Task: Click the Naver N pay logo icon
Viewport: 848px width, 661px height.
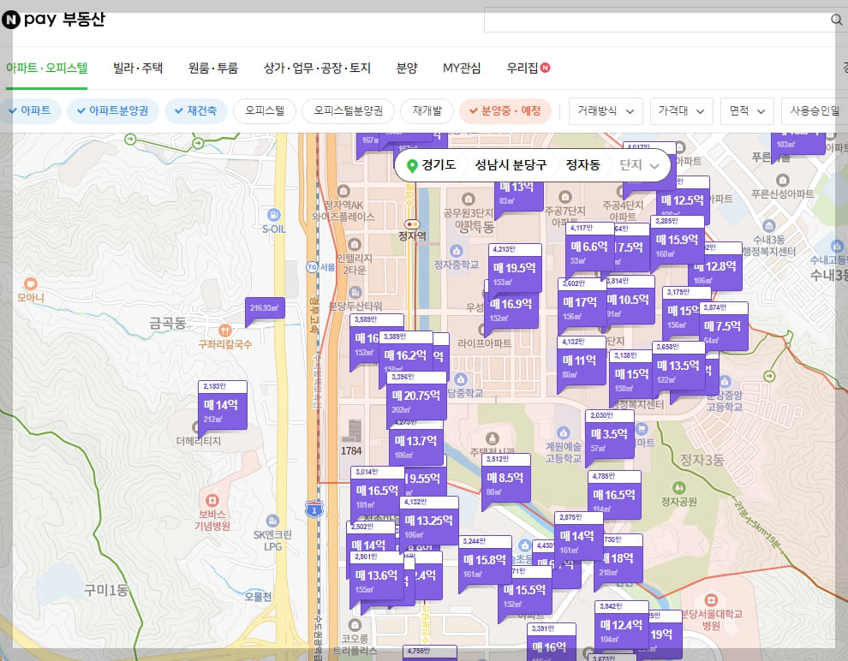Action: click(x=11, y=20)
